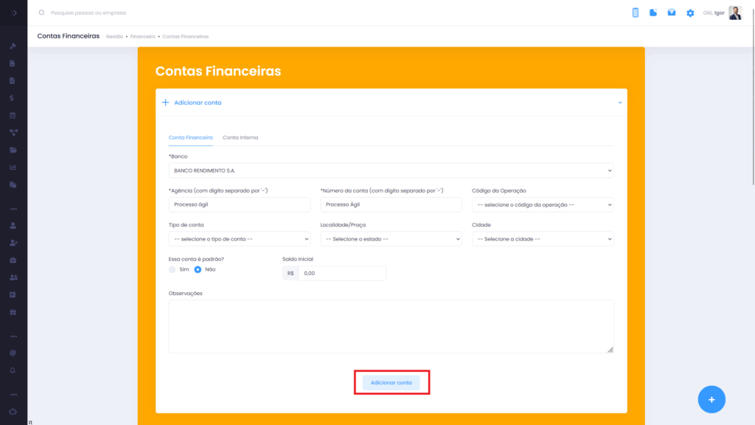Open the Banco dropdown

[391, 170]
